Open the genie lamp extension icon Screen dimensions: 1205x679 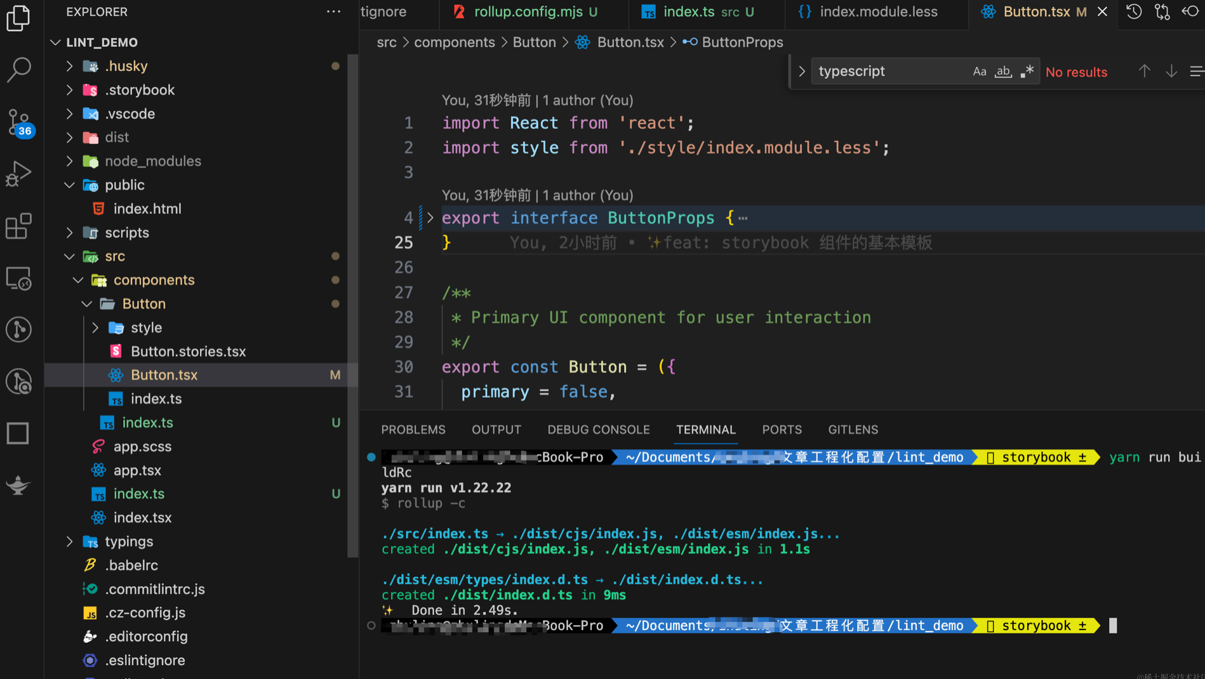(18, 485)
